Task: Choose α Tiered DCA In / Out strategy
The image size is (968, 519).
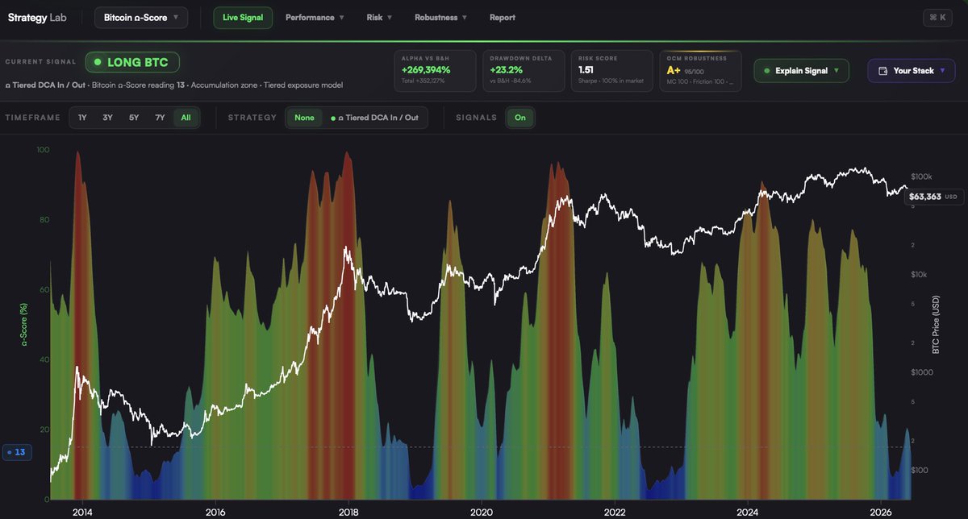Action: coord(374,118)
